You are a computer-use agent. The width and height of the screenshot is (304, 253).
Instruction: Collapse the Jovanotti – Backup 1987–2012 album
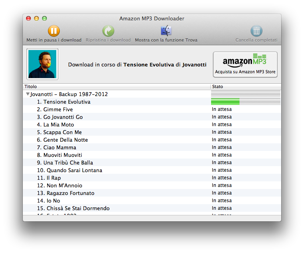pos(28,94)
